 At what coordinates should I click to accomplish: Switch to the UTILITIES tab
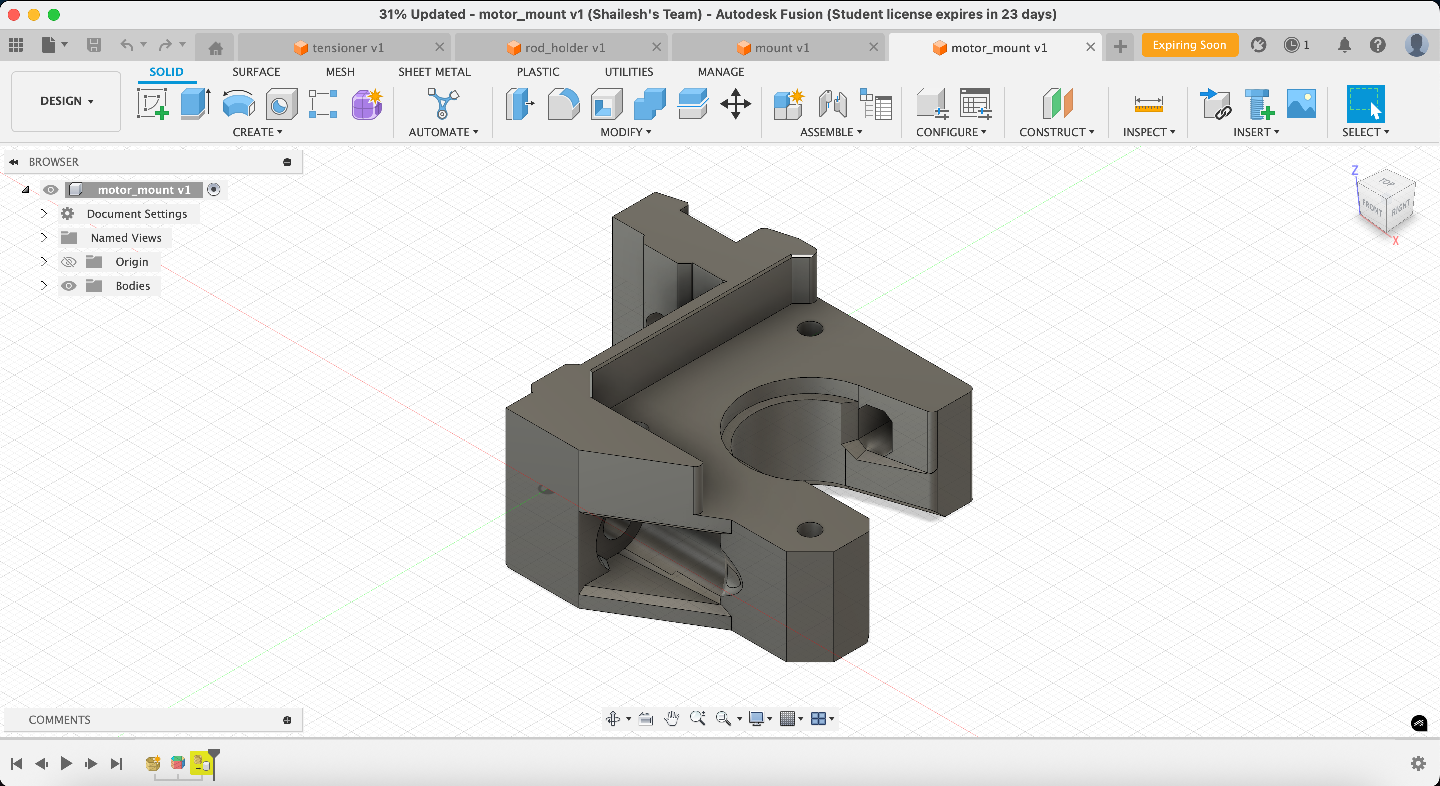629,72
